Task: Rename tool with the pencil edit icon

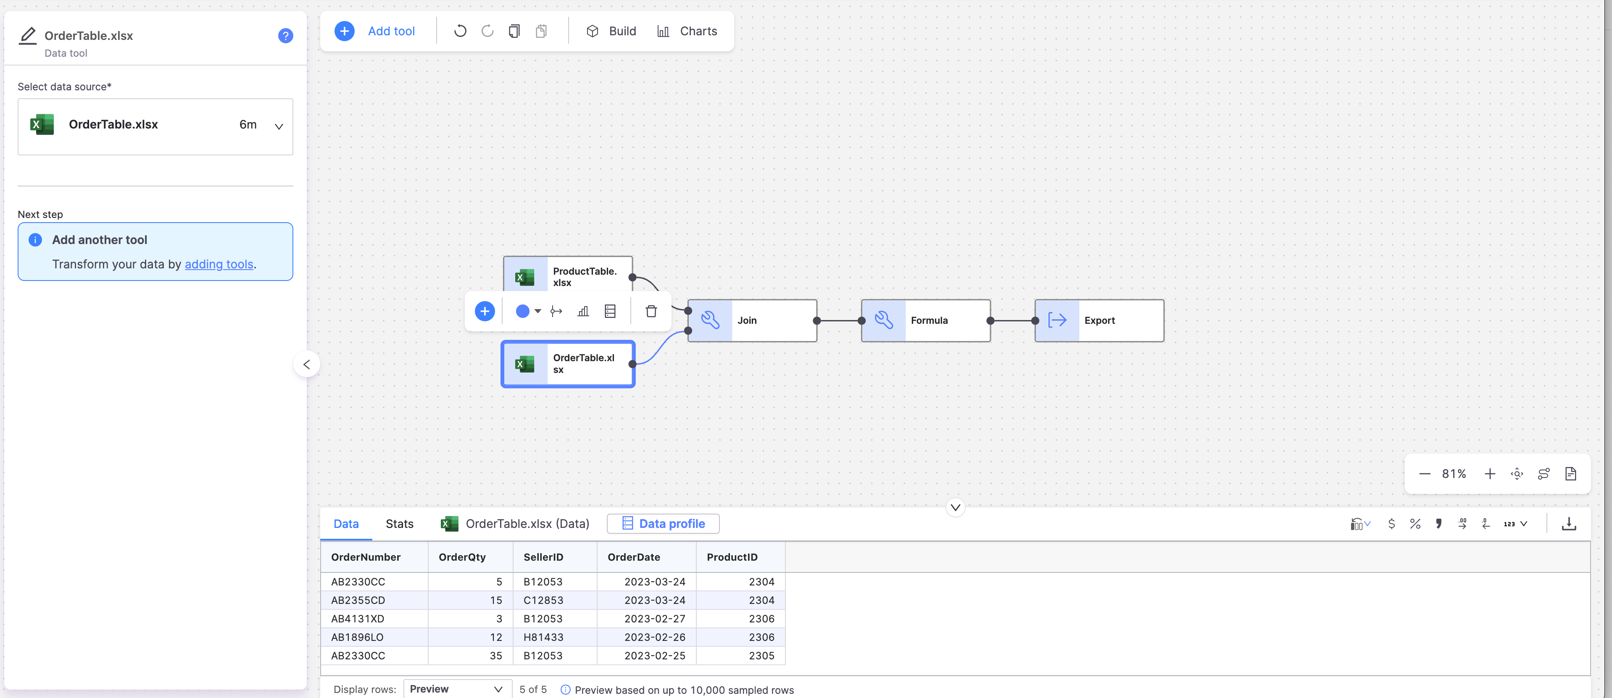Action: point(28,36)
